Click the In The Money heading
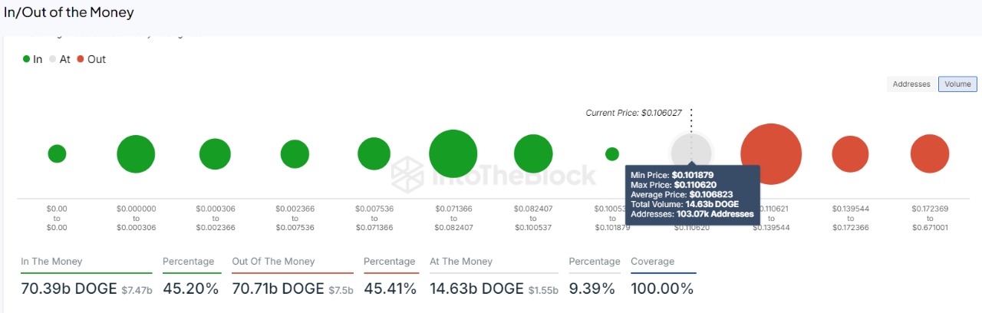The height and width of the screenshot is (313, 982). point(51,262)
